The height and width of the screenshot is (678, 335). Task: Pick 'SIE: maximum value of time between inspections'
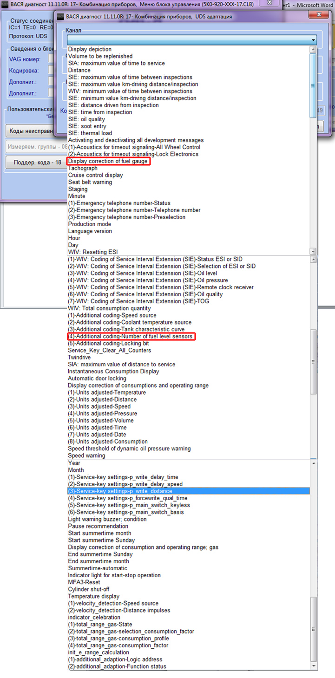coord(130,77)
